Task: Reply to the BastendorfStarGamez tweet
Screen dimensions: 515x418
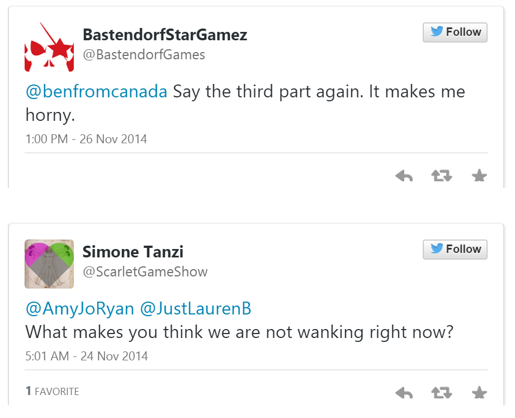Action: click(x=404, y=177)
